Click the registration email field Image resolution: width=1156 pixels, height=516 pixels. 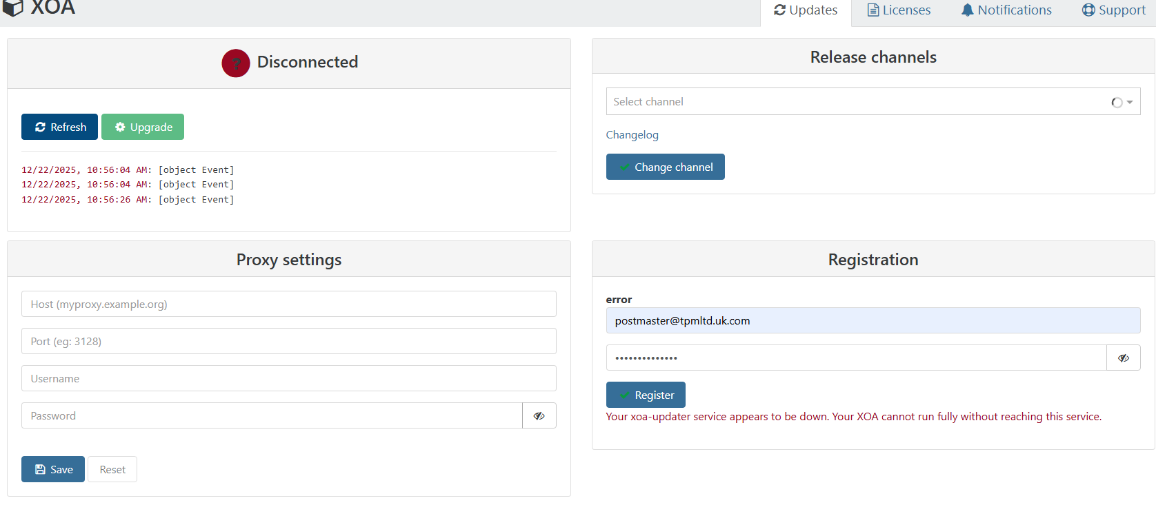pos(873,321)
